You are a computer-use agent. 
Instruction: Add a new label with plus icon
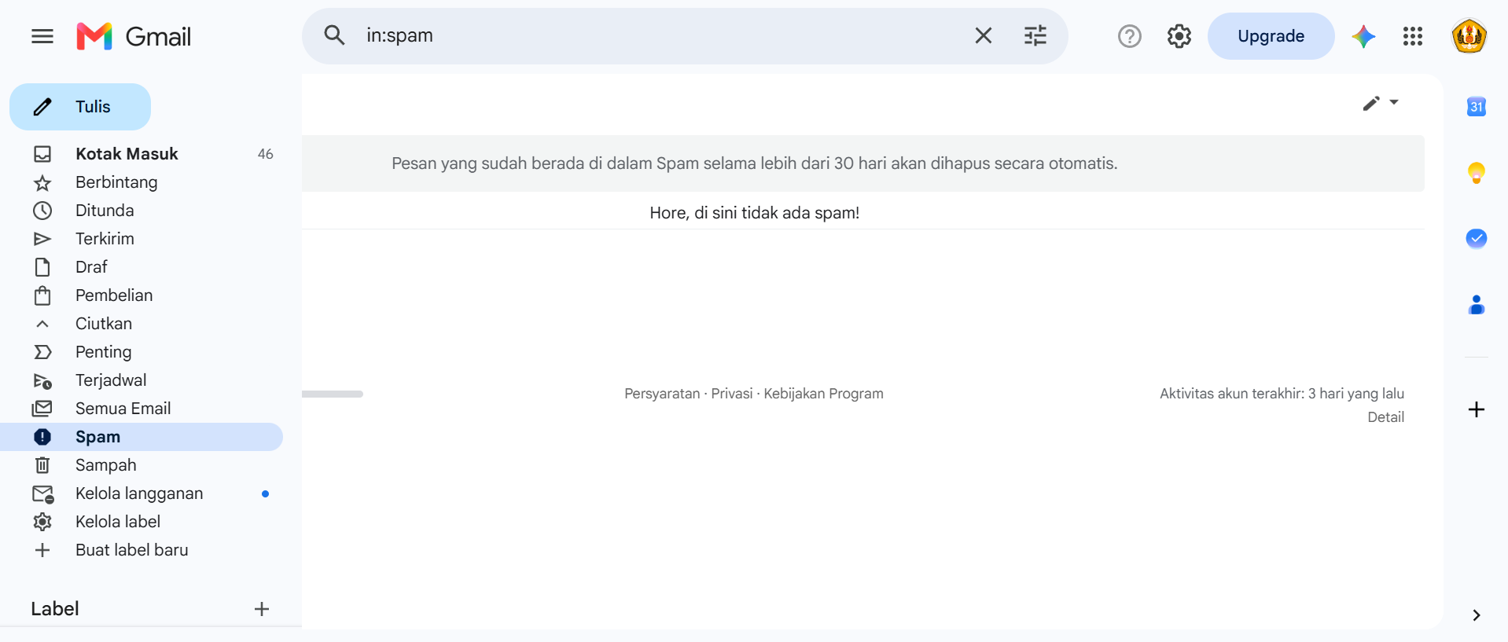tap(262, 609)
